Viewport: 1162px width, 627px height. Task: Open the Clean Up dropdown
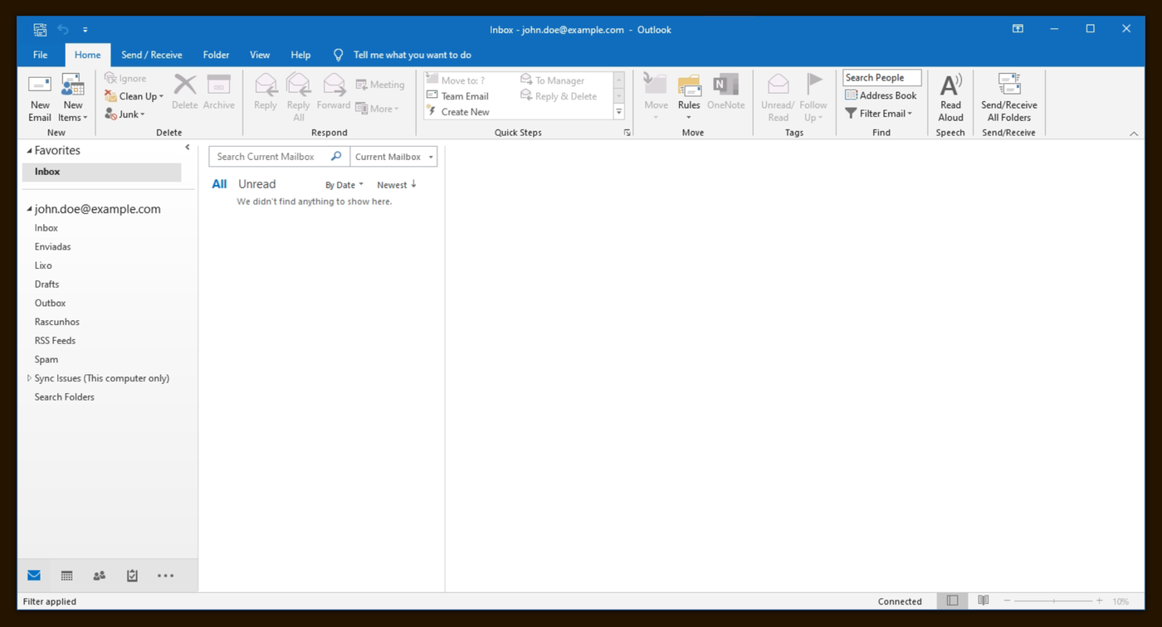(134, 96)
